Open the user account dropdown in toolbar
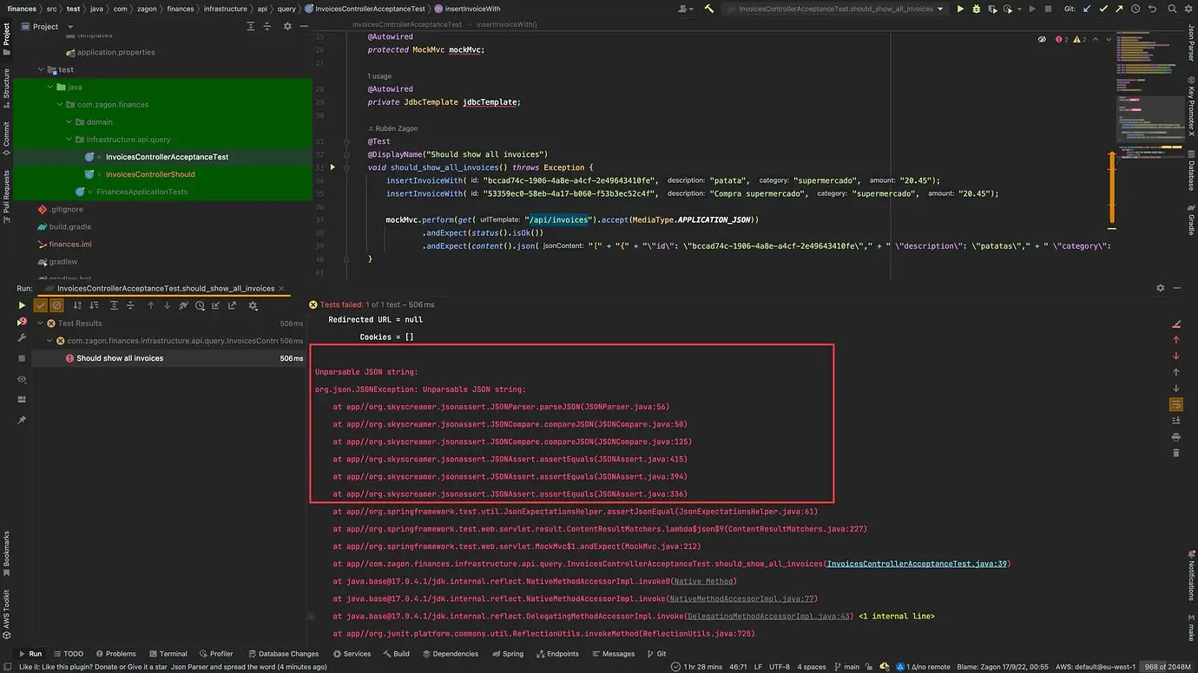Viewport: 1198px width, 673px height. coord(686,9)
